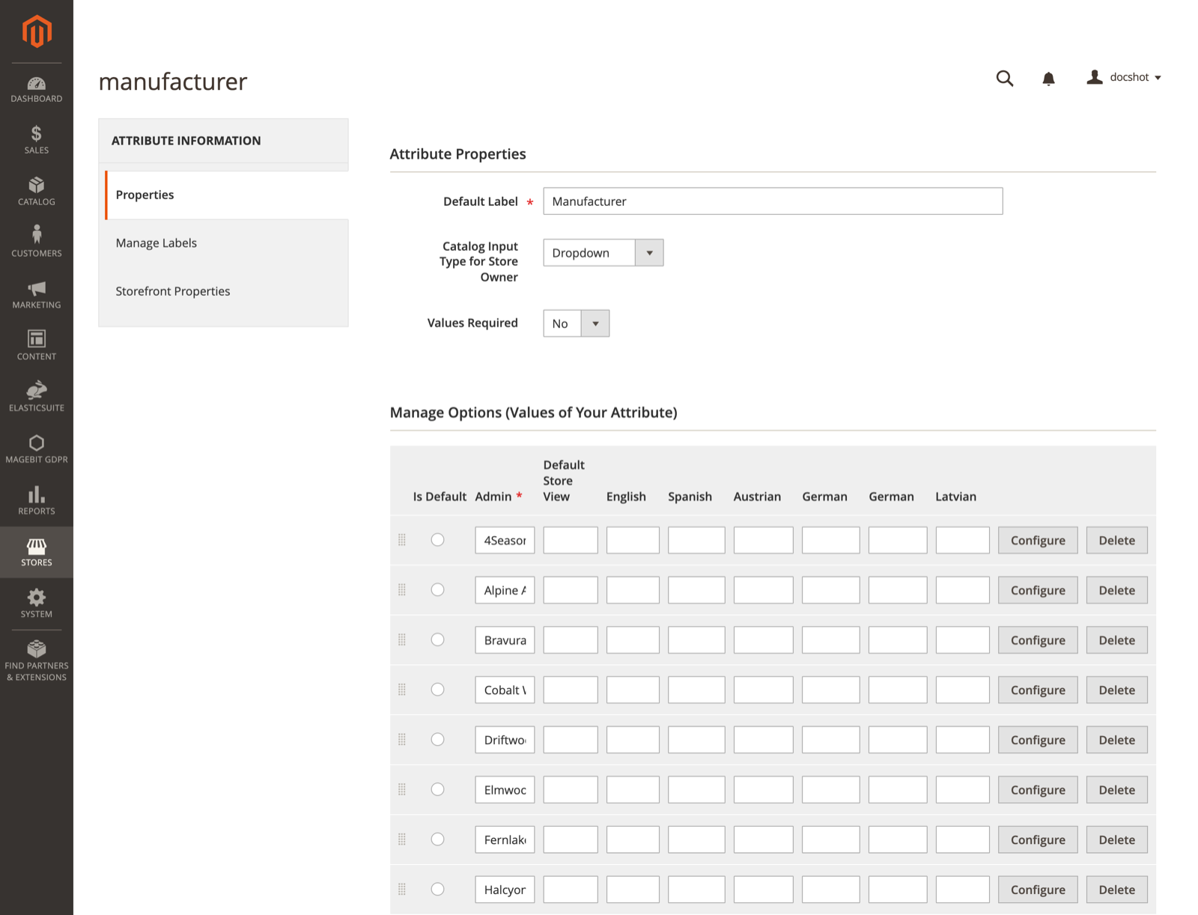The image size is (1198, 915).
Task: Delete the Halcyor option row
Action: [1116, 890]
